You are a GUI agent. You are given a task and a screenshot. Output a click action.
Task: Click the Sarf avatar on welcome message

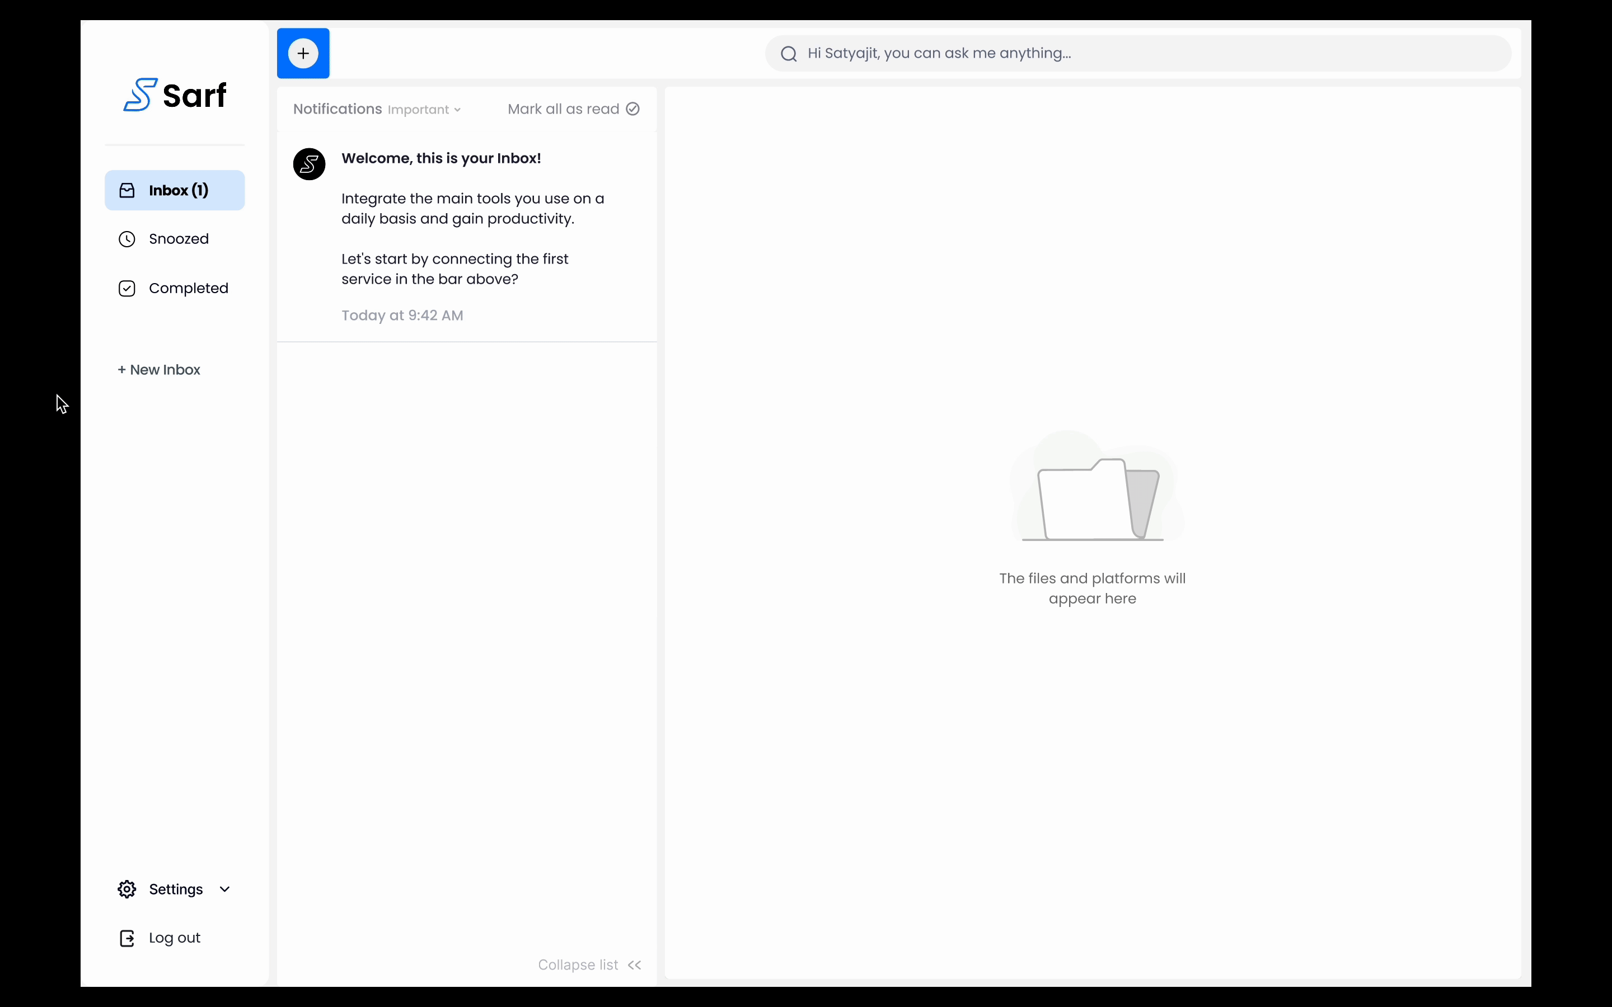[x=309, y=164]
